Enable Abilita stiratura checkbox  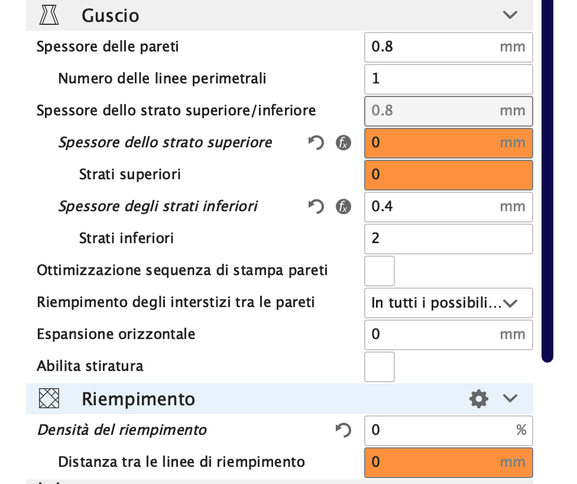coord(380,367)
